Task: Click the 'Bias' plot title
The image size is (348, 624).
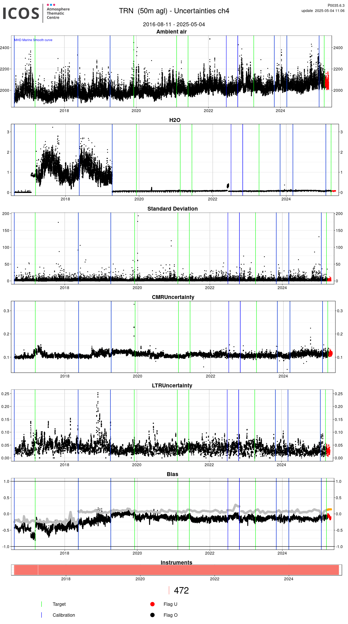Action: click(172, 474)
